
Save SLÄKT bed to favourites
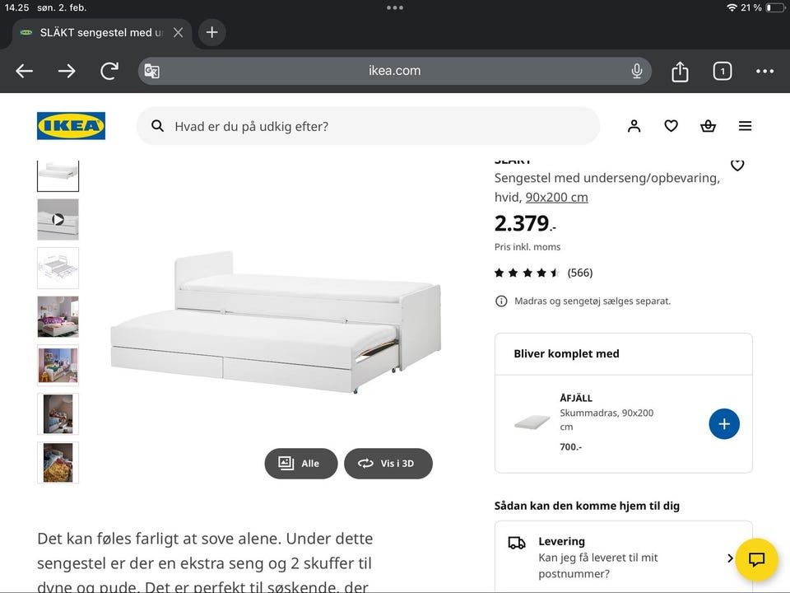(737, 166)
